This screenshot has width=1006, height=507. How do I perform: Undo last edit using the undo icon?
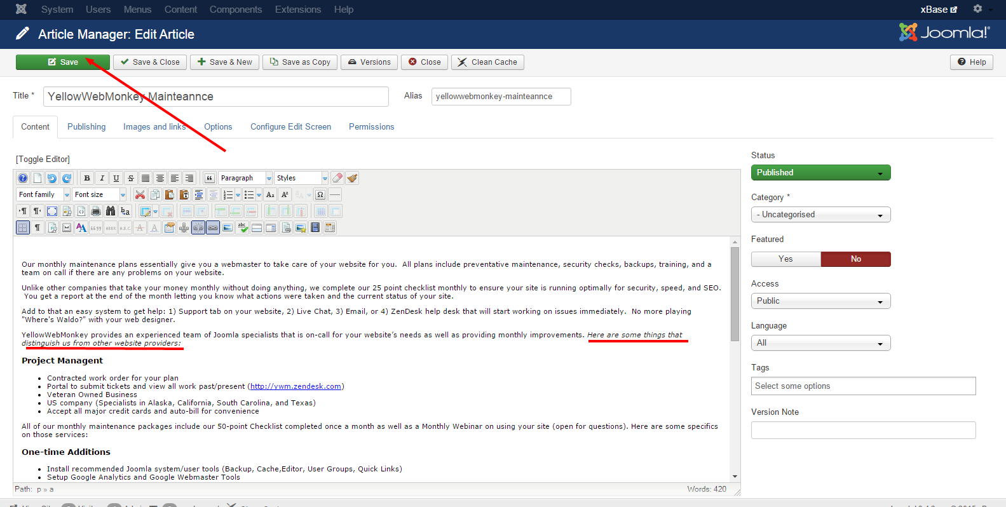coord(52,178)
